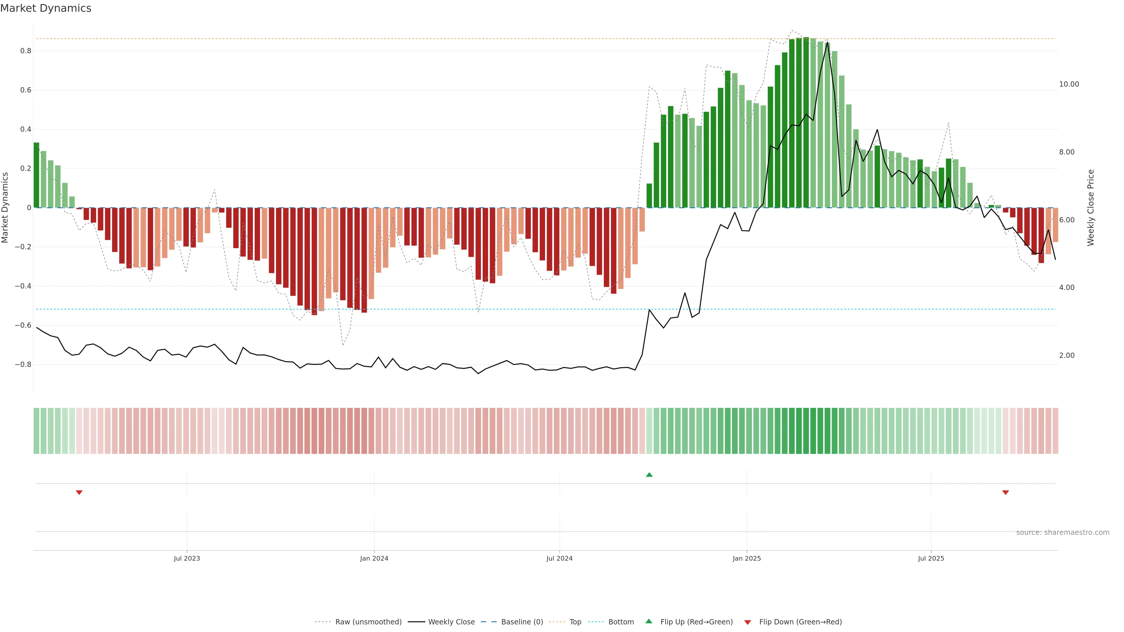Image resolution: width=1124 pixels, height=632 pixels.
Task: Click the latest red Flip Down marker
Action: (x=1005, y=492)
